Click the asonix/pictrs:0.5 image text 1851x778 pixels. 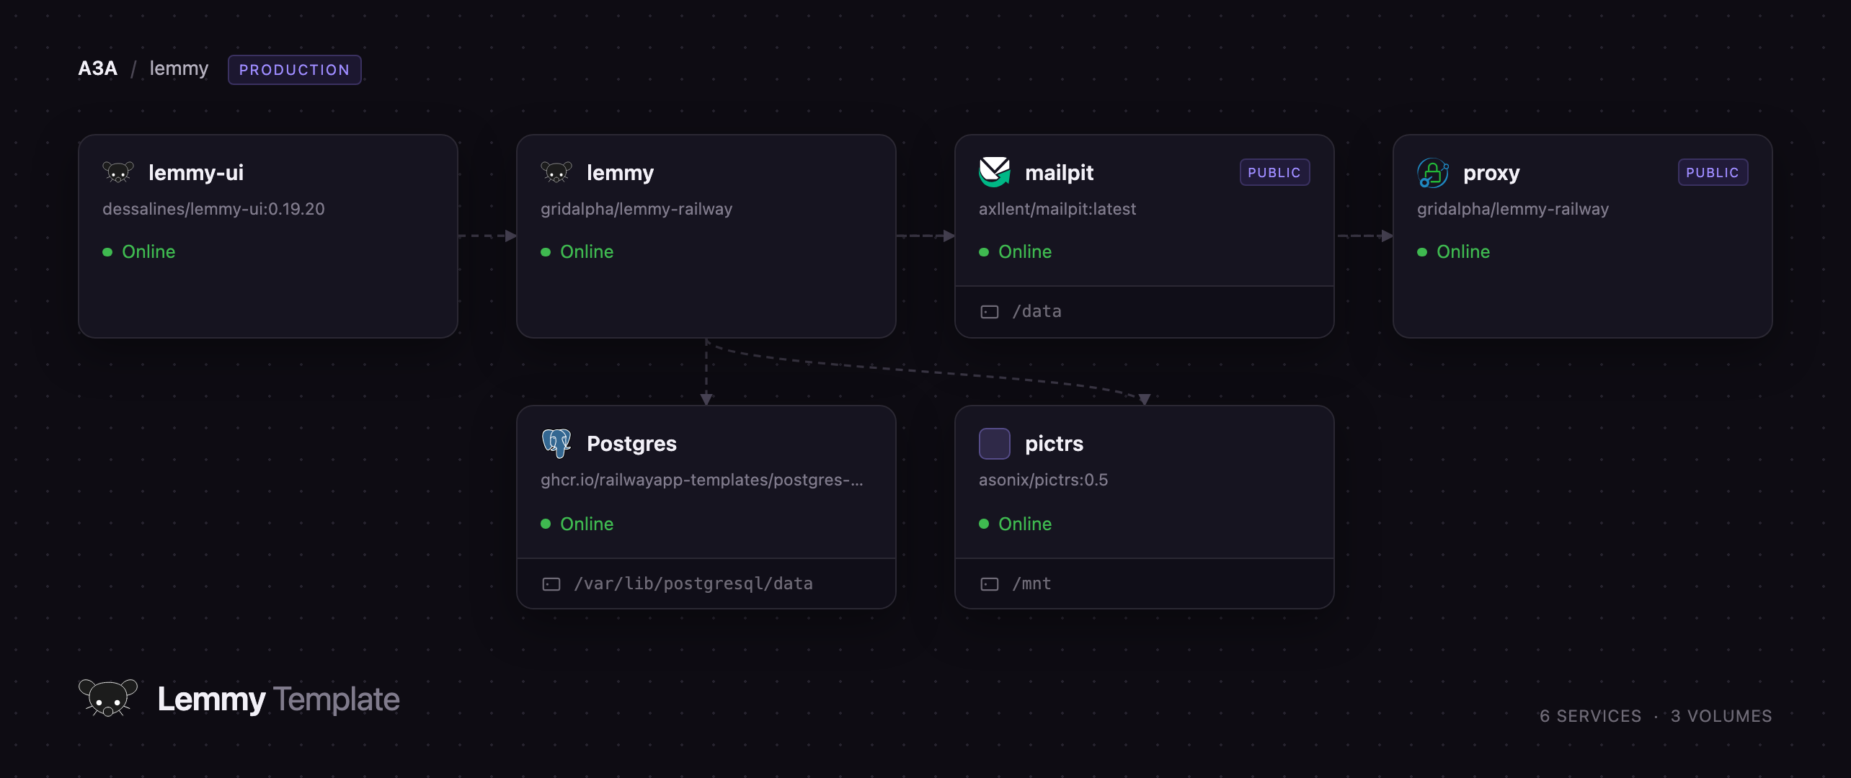1044,480
